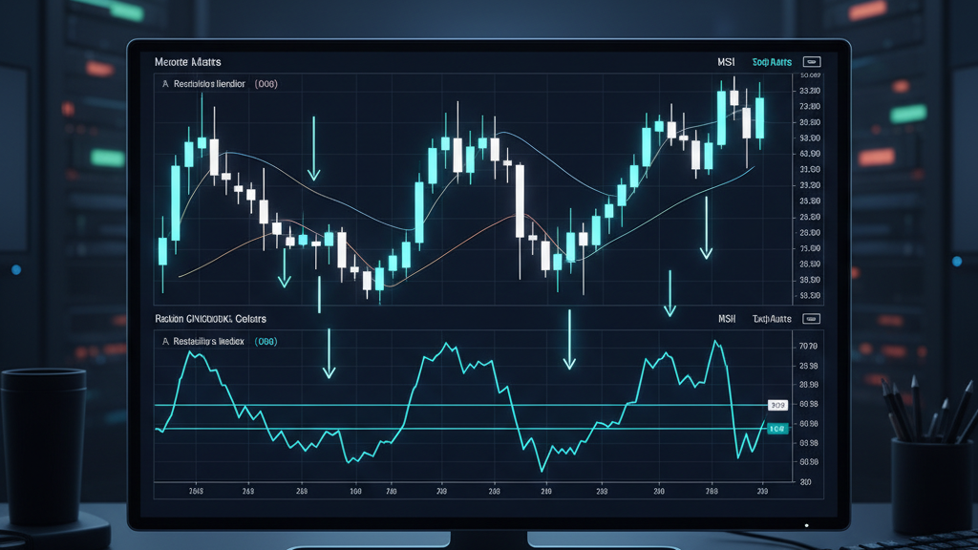Viewport: 978px width, 550px height.
Task: Click the 'A' icon before Restalidos liendior
Action: (165, 84)
